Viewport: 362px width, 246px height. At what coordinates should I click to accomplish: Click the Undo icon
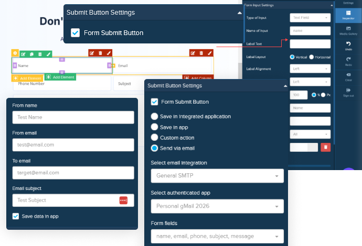coord(348,46)
